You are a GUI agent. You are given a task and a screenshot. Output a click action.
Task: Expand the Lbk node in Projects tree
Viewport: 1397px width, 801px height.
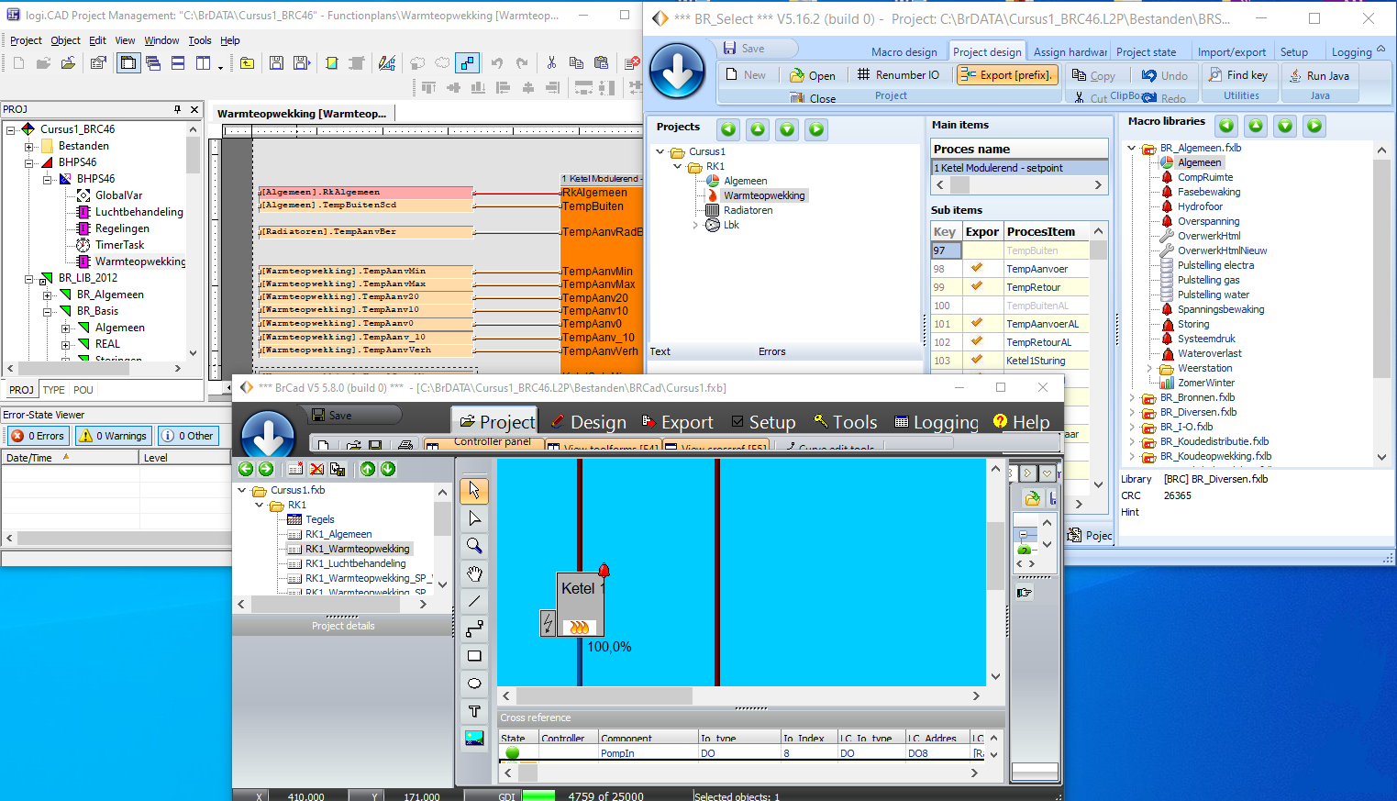(695, 225)
